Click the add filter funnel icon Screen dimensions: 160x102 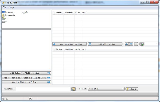point(142,44)
